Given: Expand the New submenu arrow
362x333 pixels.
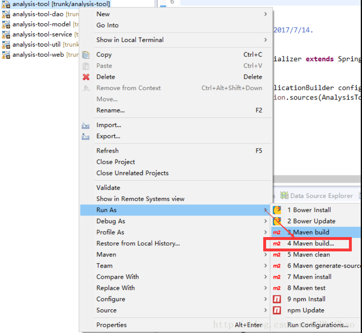Looking at the screenshot, I should tap(266, 14).
